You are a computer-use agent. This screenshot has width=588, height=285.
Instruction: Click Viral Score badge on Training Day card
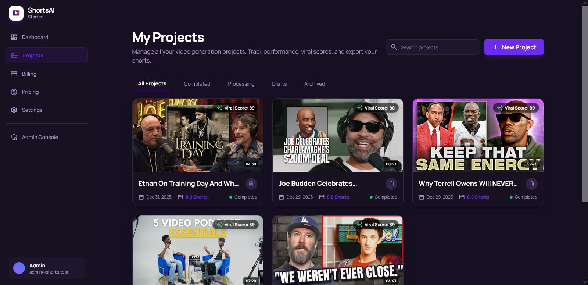coord(236,108)
